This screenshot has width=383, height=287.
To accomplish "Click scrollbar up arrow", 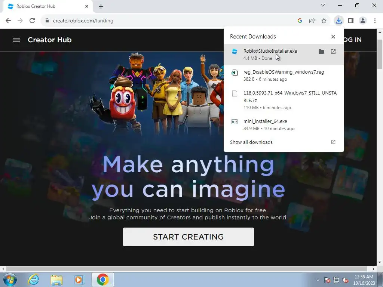I will [x=380, y=32].
